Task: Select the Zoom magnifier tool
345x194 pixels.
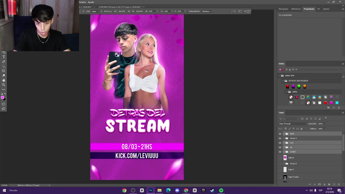Action: click(4, 85)
